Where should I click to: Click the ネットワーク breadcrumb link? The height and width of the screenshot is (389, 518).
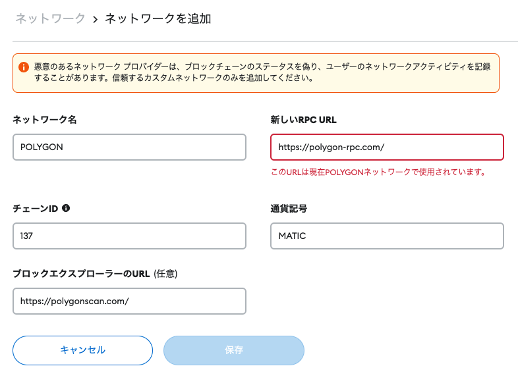(50, 19)
